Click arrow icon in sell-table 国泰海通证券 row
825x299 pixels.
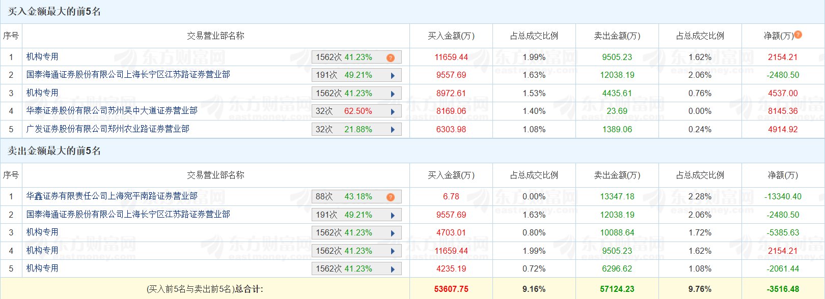coord(393,215)
